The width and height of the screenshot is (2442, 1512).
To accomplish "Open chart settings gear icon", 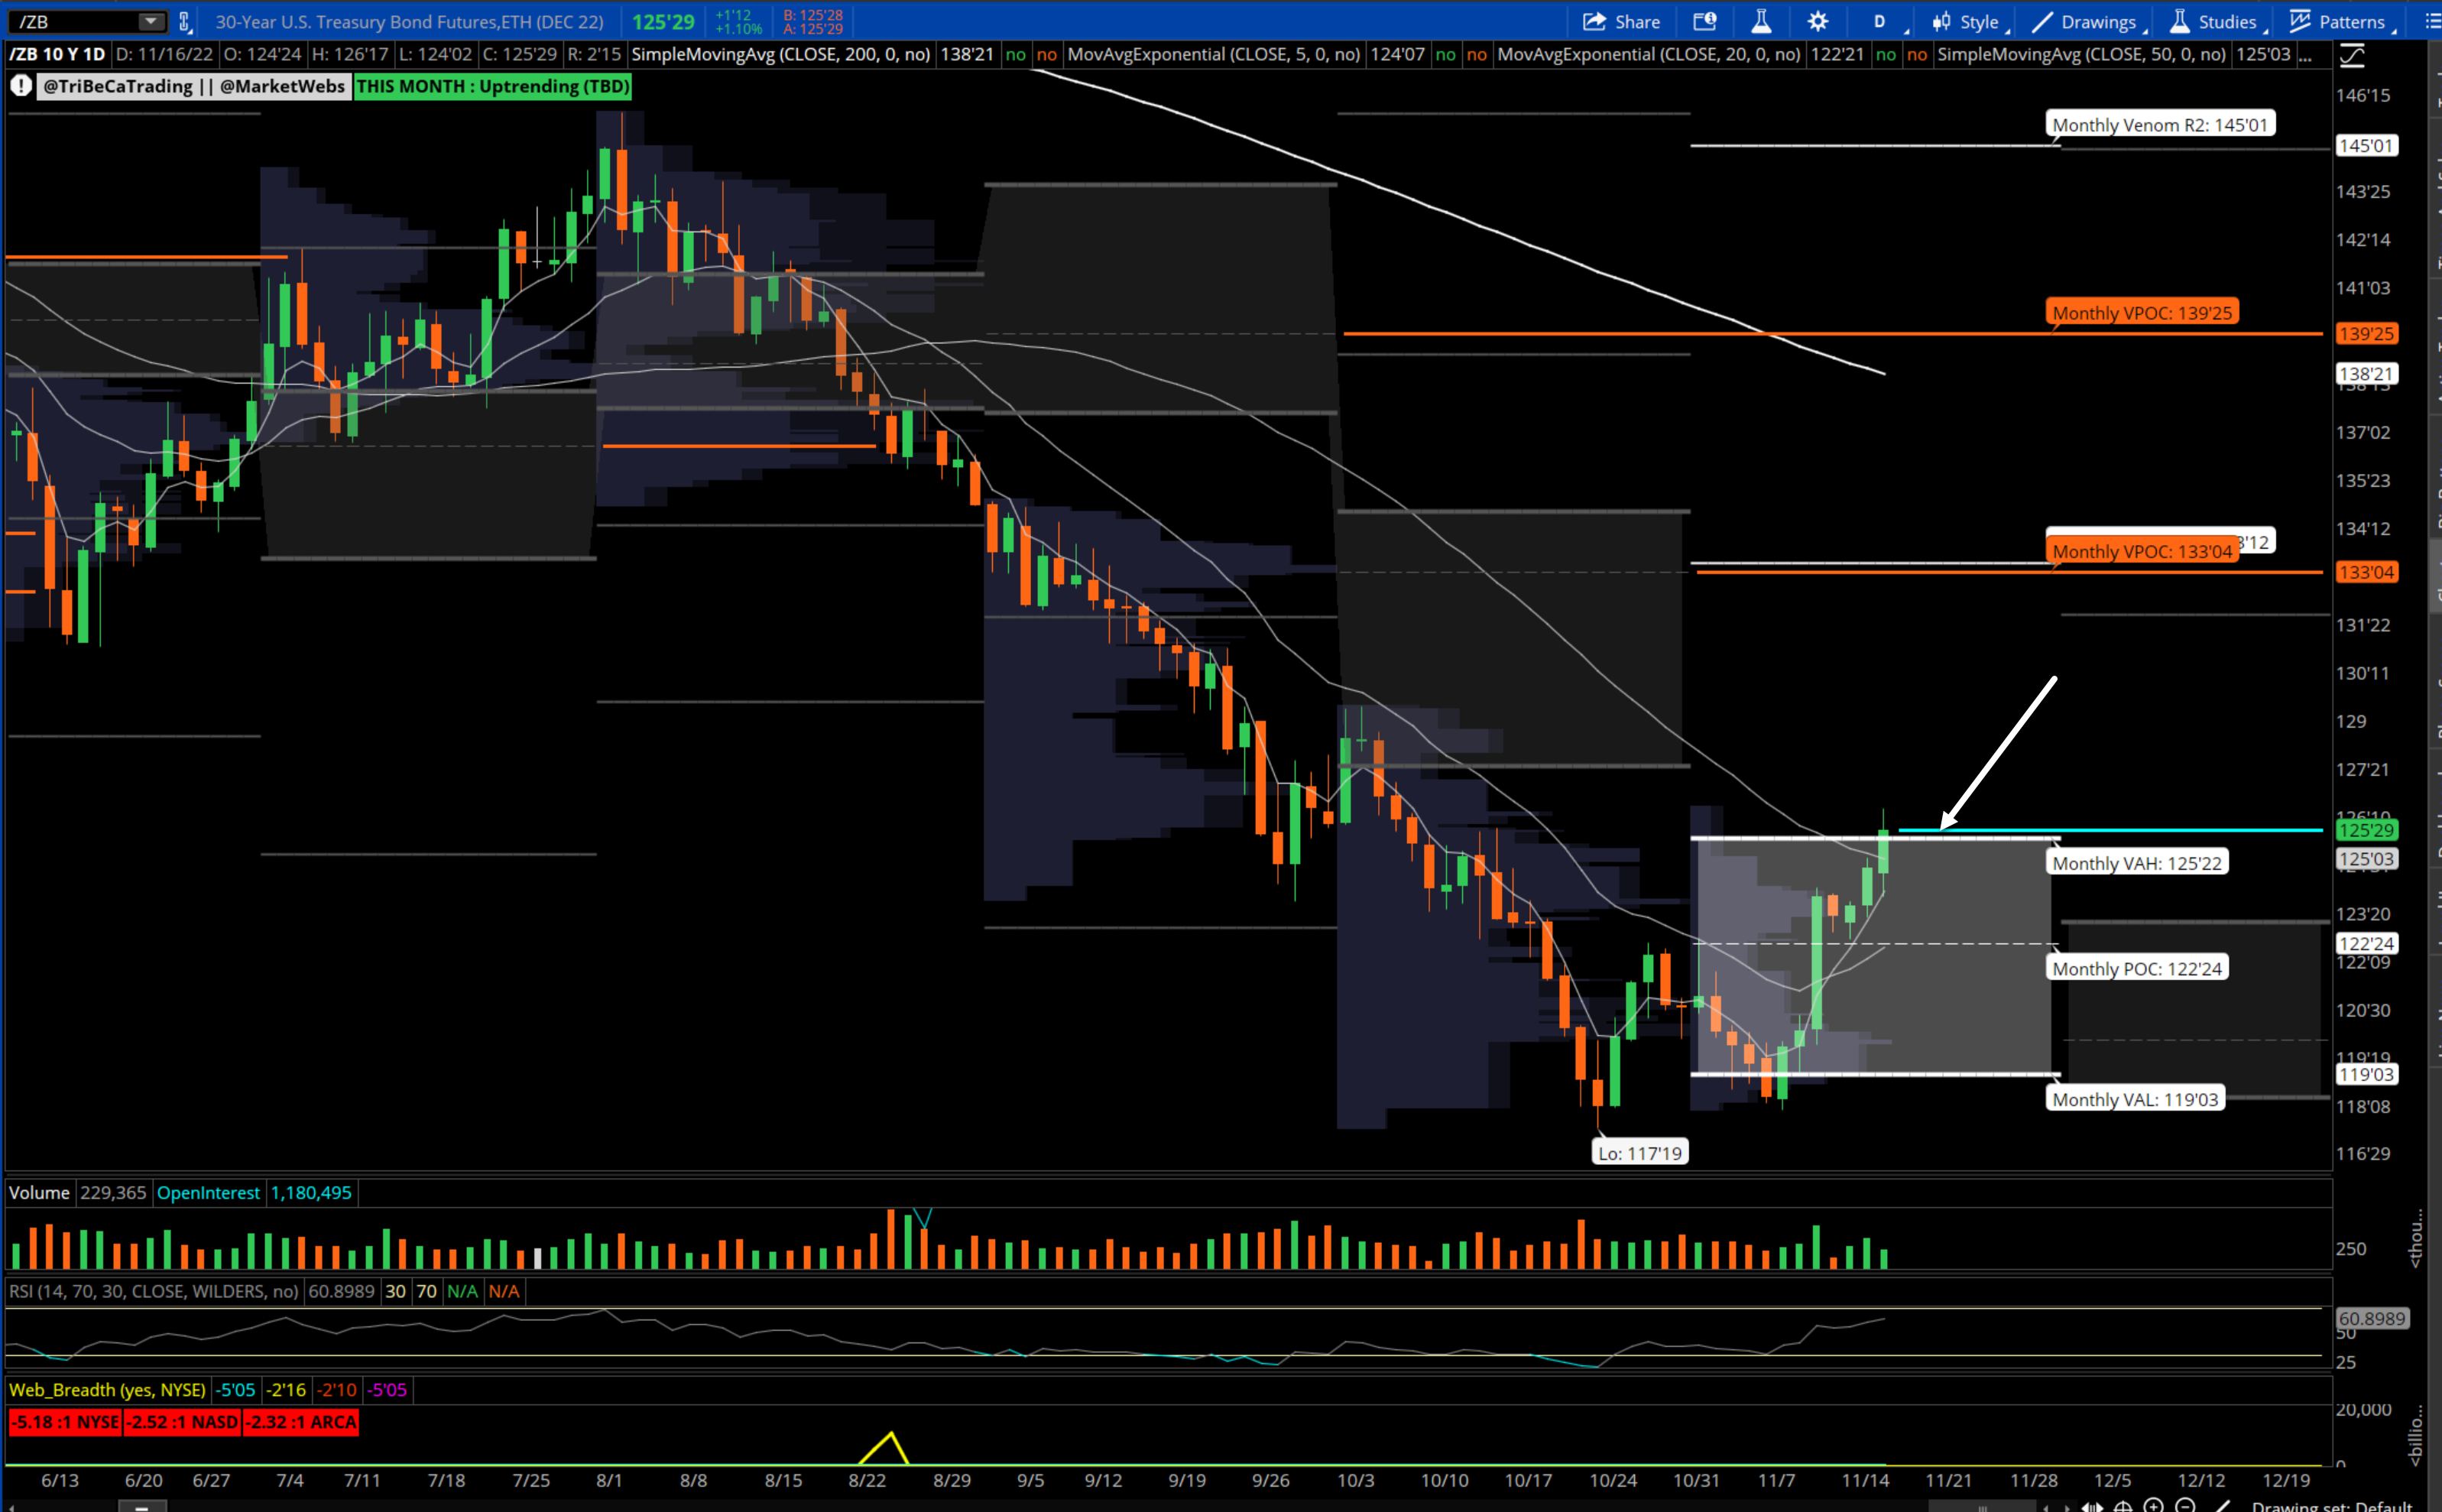I will click(x=1818, y=21).
